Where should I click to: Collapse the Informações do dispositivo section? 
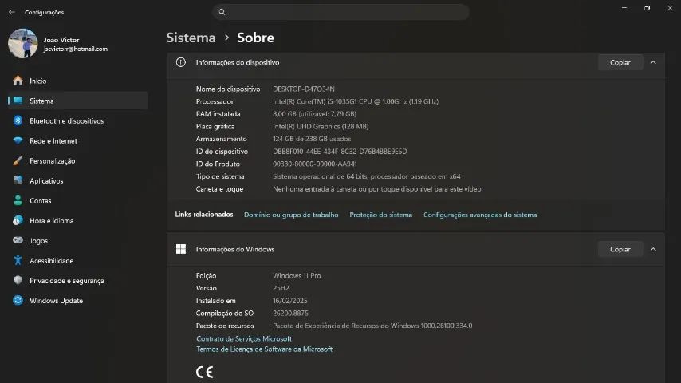point(653,62)
